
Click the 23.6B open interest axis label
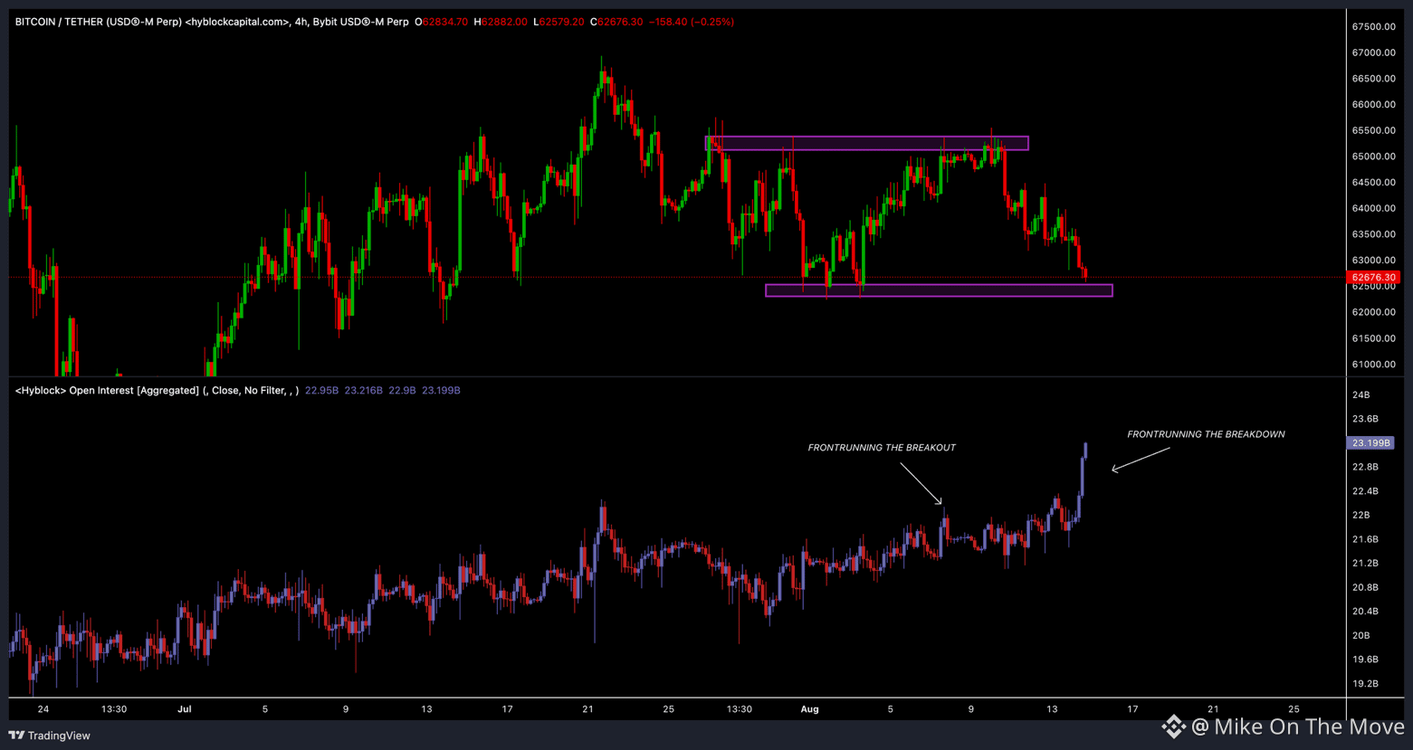pos(1365,419)
